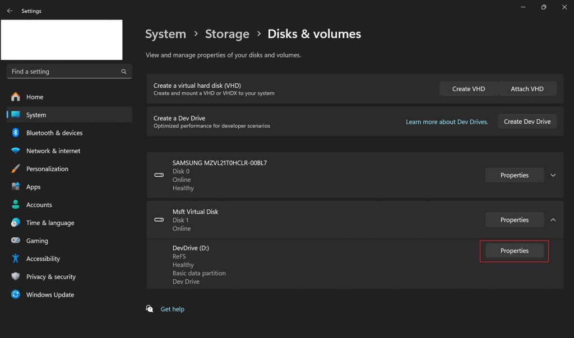Click the Find a setting search field
This screenshot has height=338, width=574.
pyautogui.click(x=62, y=72)
